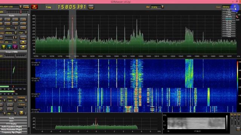The width and height of the screenshot is (241, 135).
Task: Click the audio spectrogram at bottom right
Action: (x=196, y=123)
